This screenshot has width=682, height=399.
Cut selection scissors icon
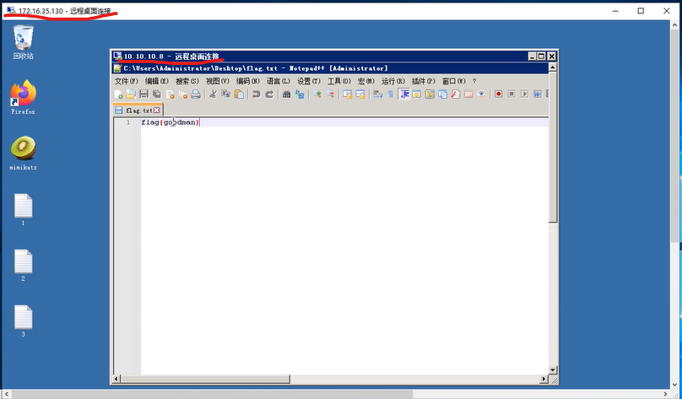tap(213, 94)
